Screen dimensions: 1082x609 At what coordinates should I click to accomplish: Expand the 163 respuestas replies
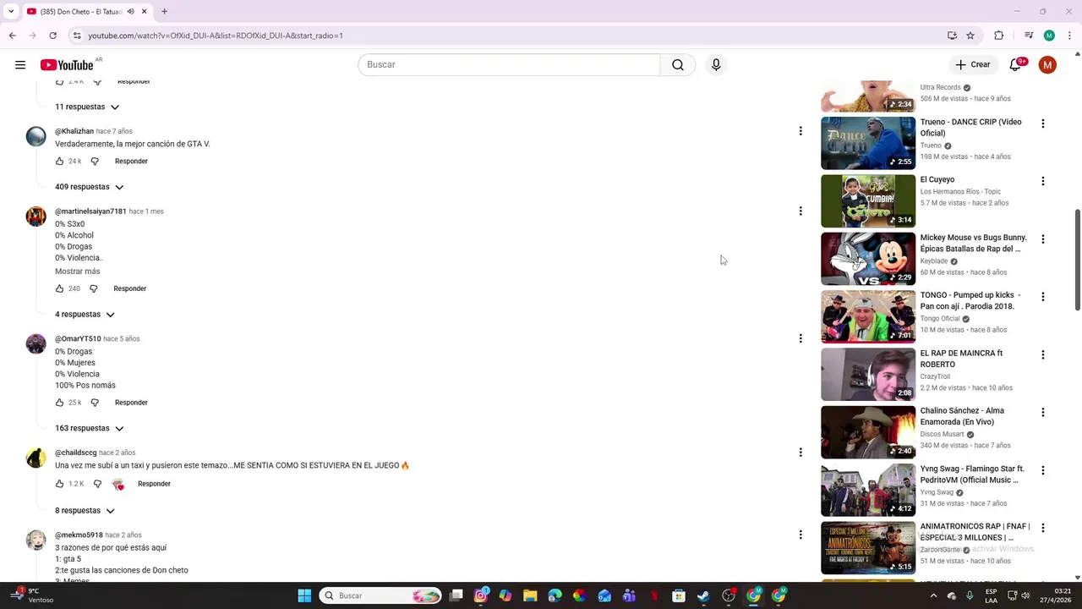pyautogui.click(x=89, y=429)
